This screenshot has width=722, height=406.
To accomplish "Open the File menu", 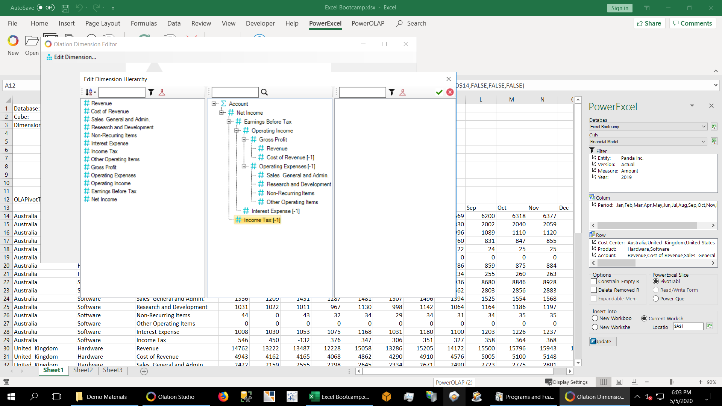I will pos(12,23).
